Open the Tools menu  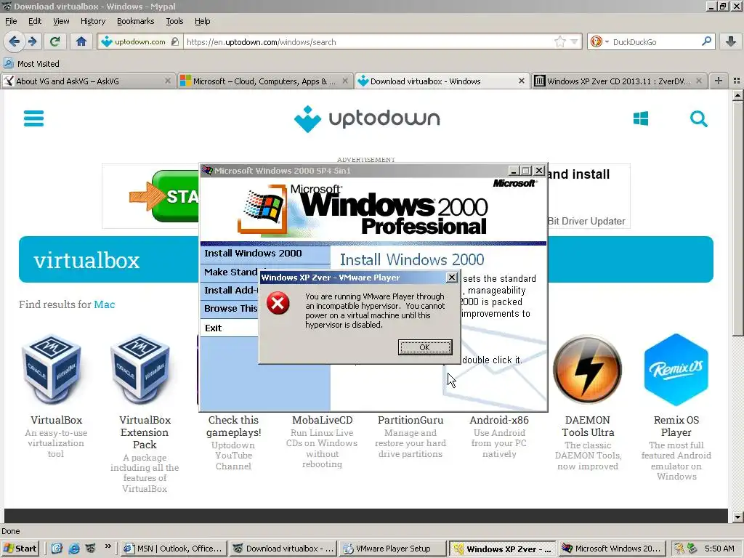[x=174, y=21]
